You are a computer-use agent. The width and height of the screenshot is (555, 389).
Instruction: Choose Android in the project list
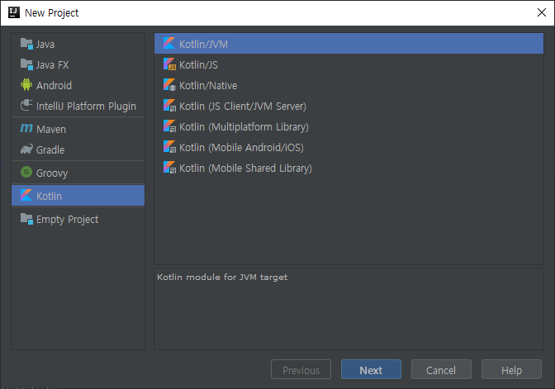(78, 85)
